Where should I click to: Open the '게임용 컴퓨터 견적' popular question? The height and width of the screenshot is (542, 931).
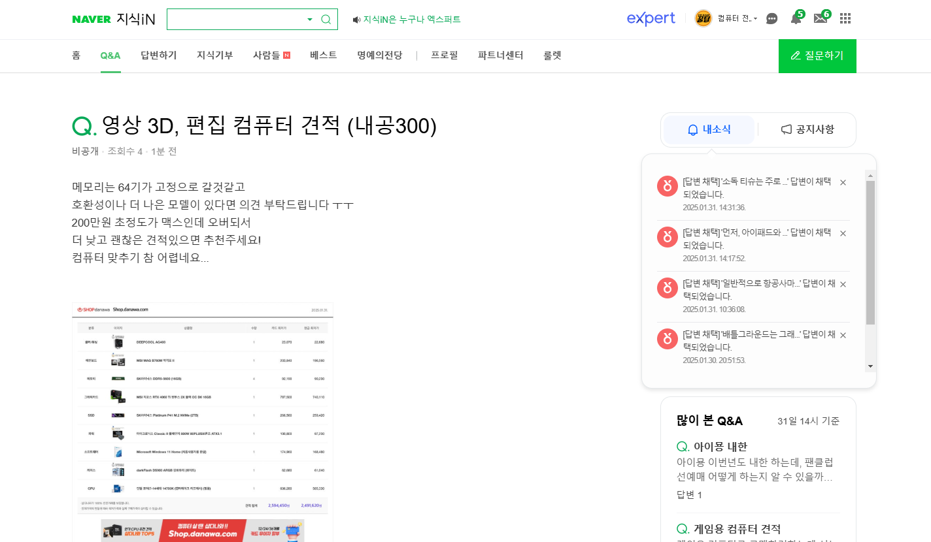pyautogui.click(x=737, y=529)
